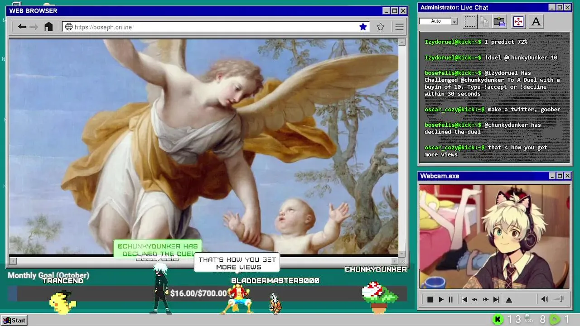
Task: Mute the Webcam.exe speaker icon
Action: (545, 299)
